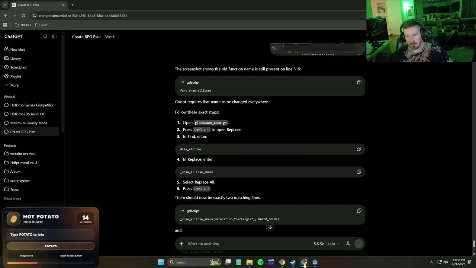Click the taskbar Search box

pos(194,262)
